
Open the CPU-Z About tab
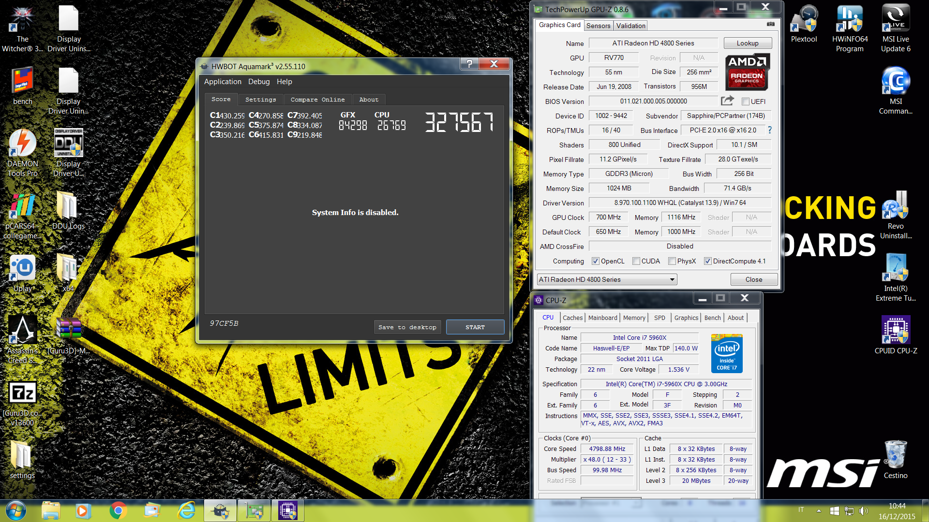click(735, 318)
